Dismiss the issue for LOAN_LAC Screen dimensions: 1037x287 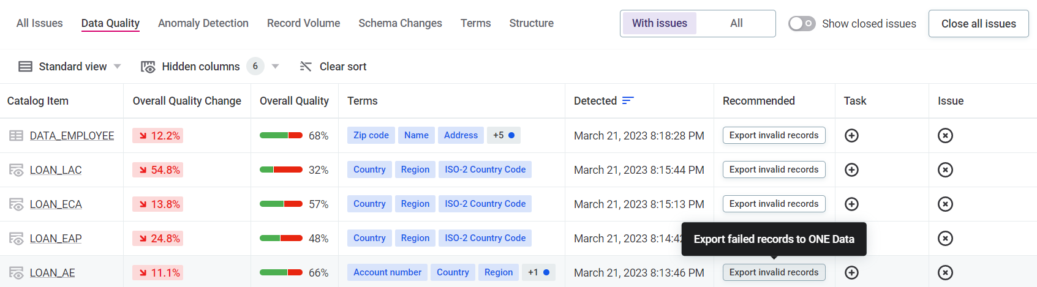point(945,170)
